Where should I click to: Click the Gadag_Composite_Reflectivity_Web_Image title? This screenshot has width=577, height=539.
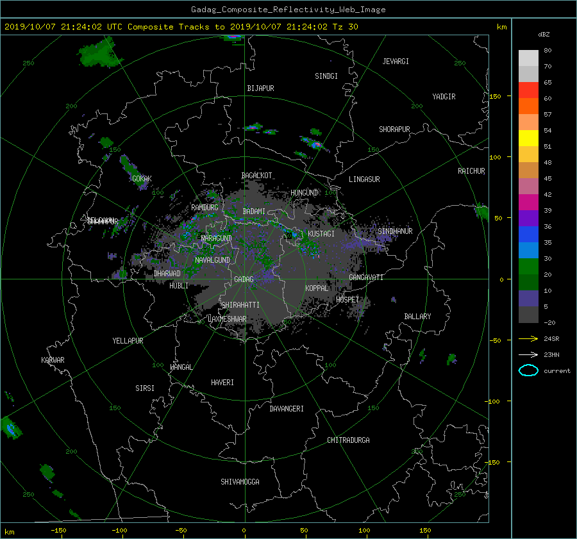tap(288, 10)
